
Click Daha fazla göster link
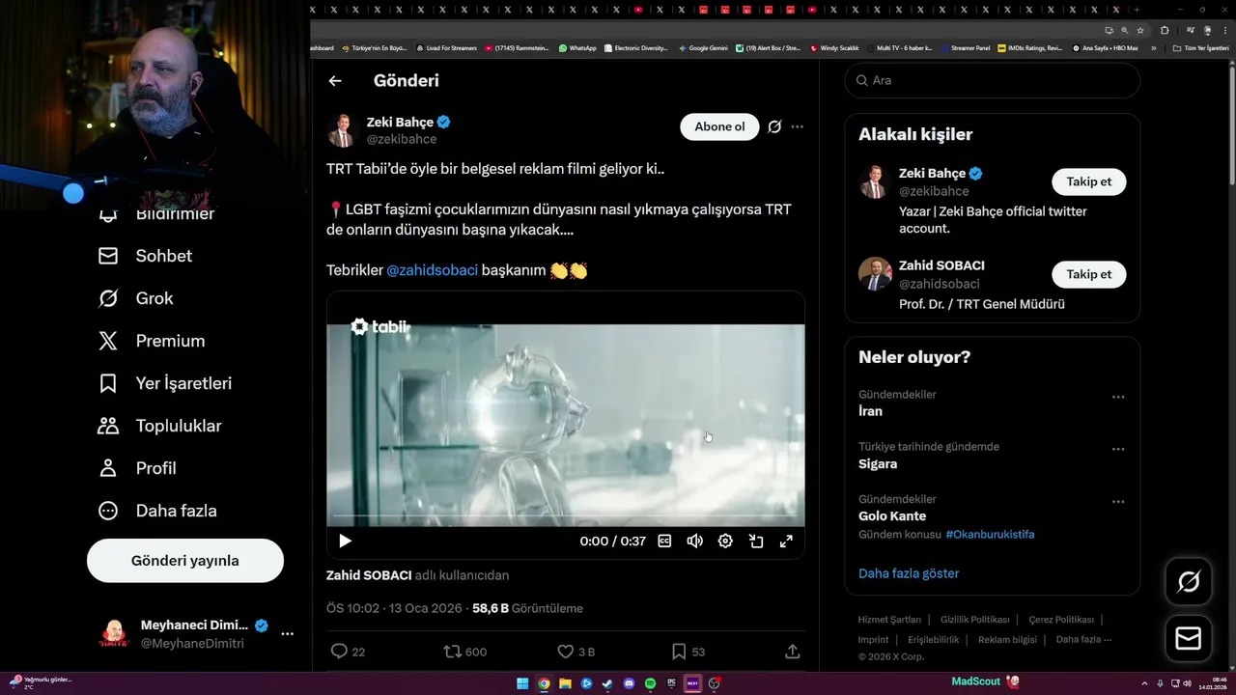pyautogui.click(x=909, y=573)
